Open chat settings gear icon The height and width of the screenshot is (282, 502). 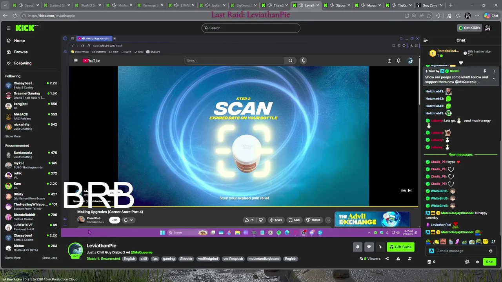477,262
